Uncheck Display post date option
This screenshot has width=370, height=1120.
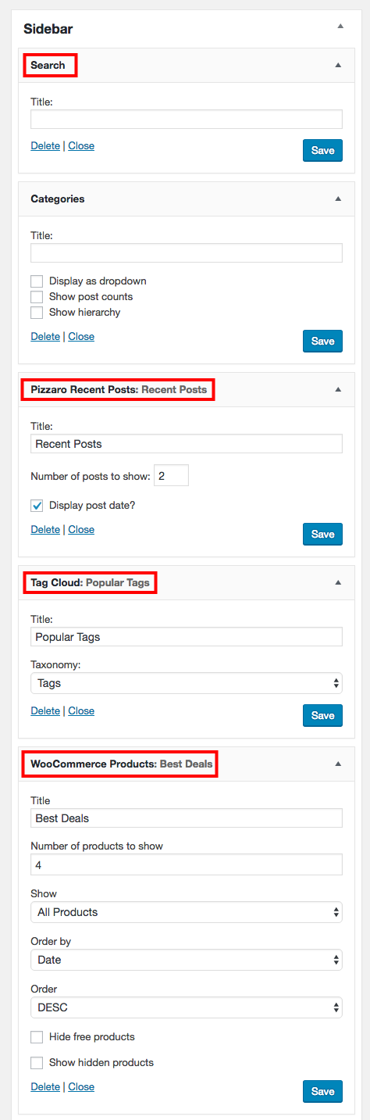(x=37, y=506)
